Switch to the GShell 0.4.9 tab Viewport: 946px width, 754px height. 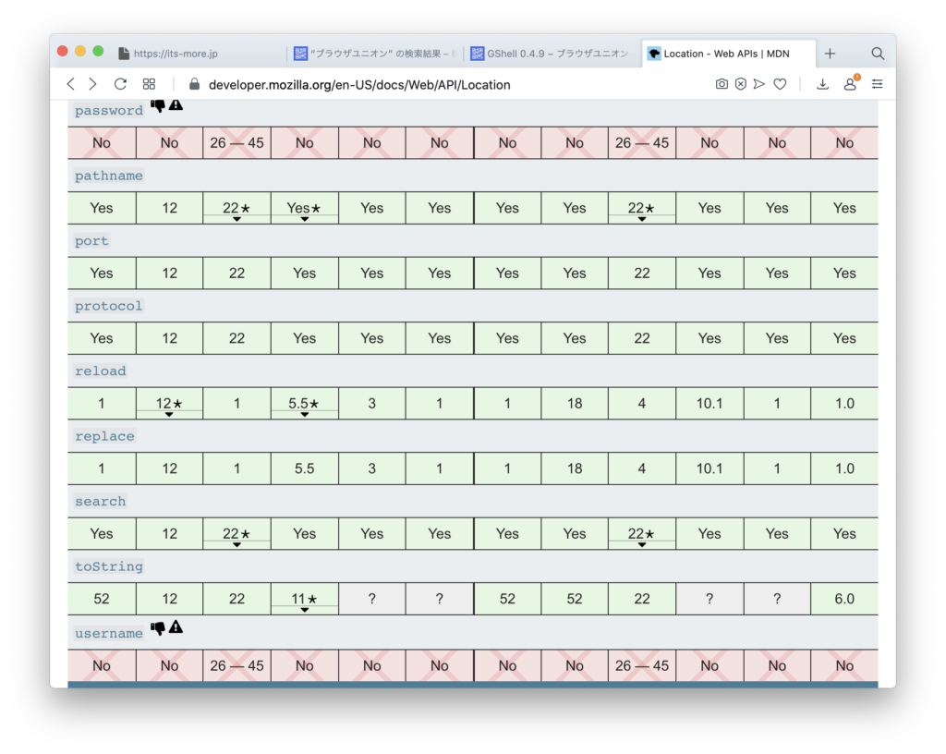point(548,54)
